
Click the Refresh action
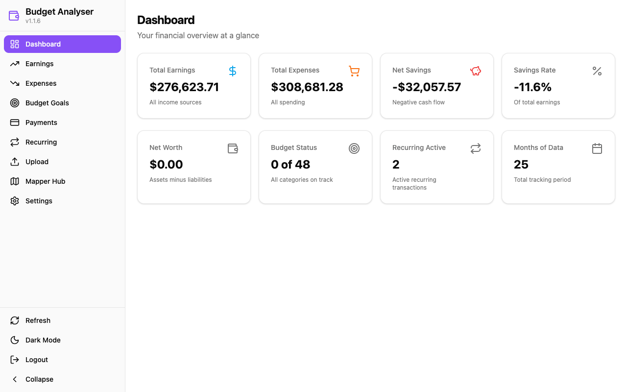(x=38, y=320)
